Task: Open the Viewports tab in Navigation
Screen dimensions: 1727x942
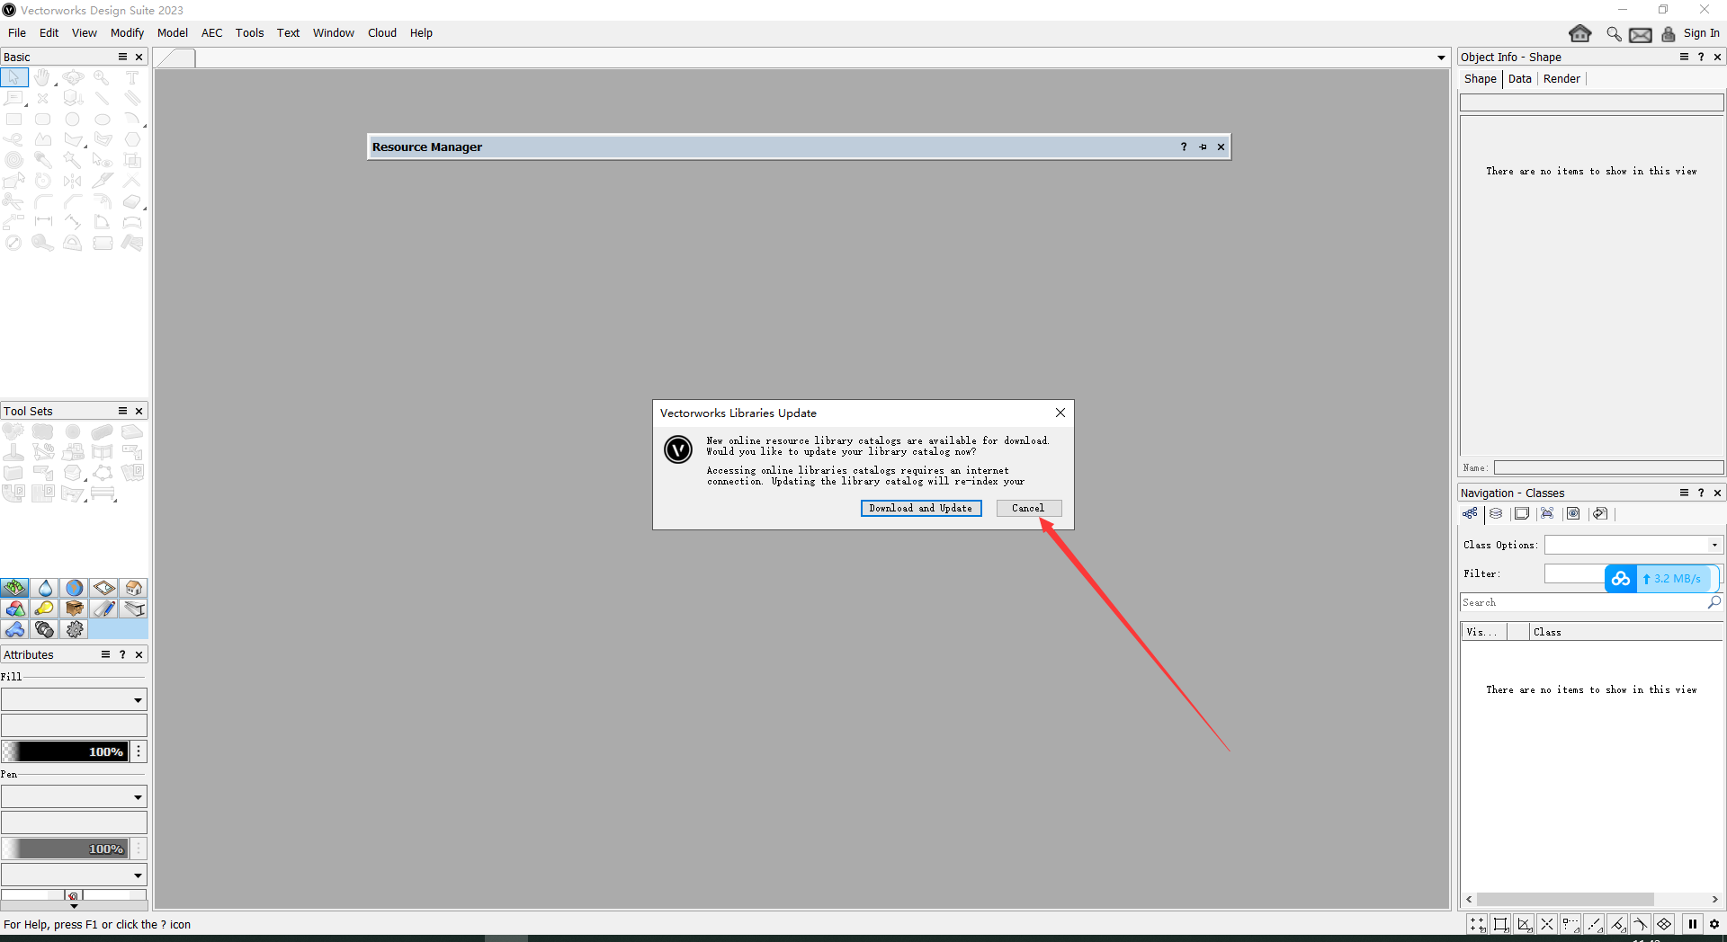Action: [x=1547, y=514]
